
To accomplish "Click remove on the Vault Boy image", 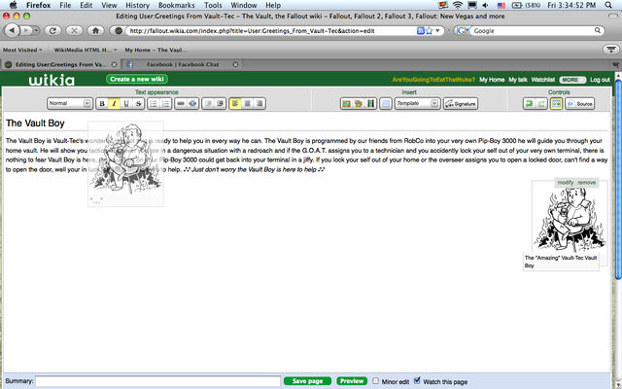I will 587,183.
